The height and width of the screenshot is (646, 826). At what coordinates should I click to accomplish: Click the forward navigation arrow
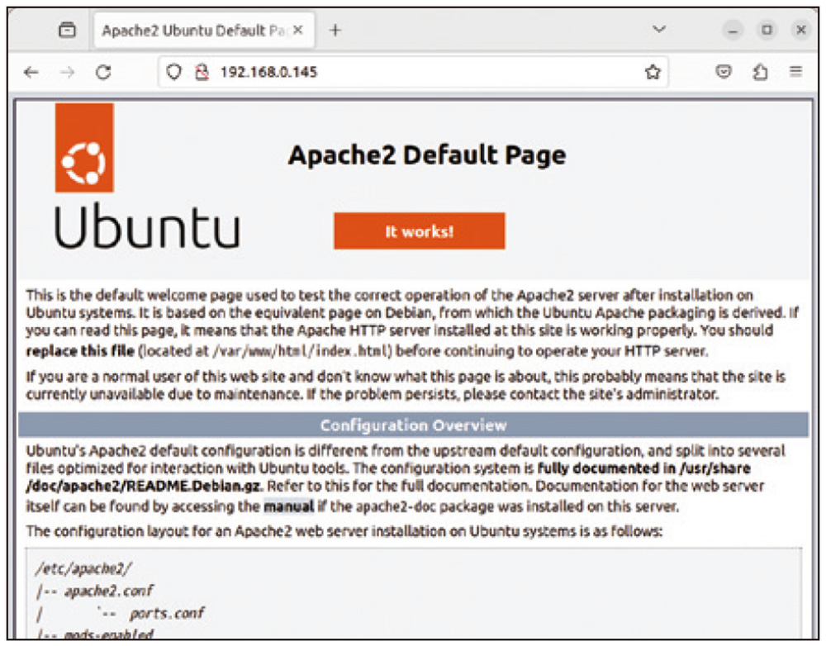click(x=64, y=72)
